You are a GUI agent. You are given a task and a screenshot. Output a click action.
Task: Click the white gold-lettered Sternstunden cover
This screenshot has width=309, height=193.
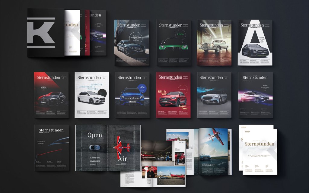point(260,152)
